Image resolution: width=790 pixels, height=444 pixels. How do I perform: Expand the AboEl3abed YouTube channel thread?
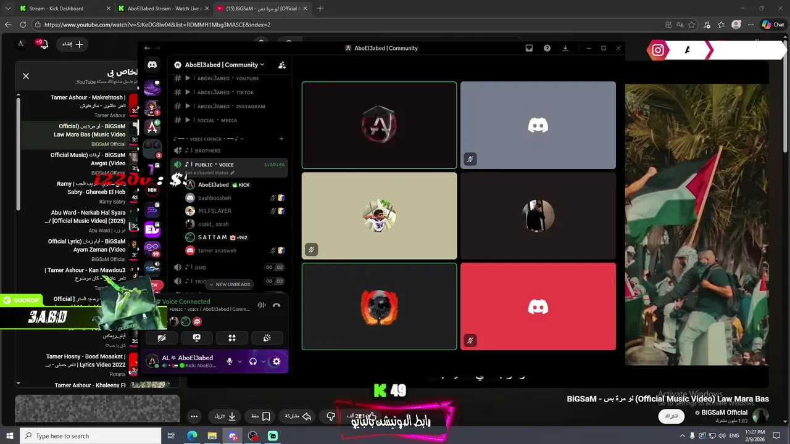pos(188,78)
